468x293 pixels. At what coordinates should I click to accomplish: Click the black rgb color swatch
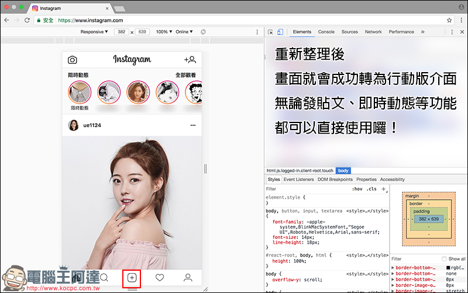(448, 268)
